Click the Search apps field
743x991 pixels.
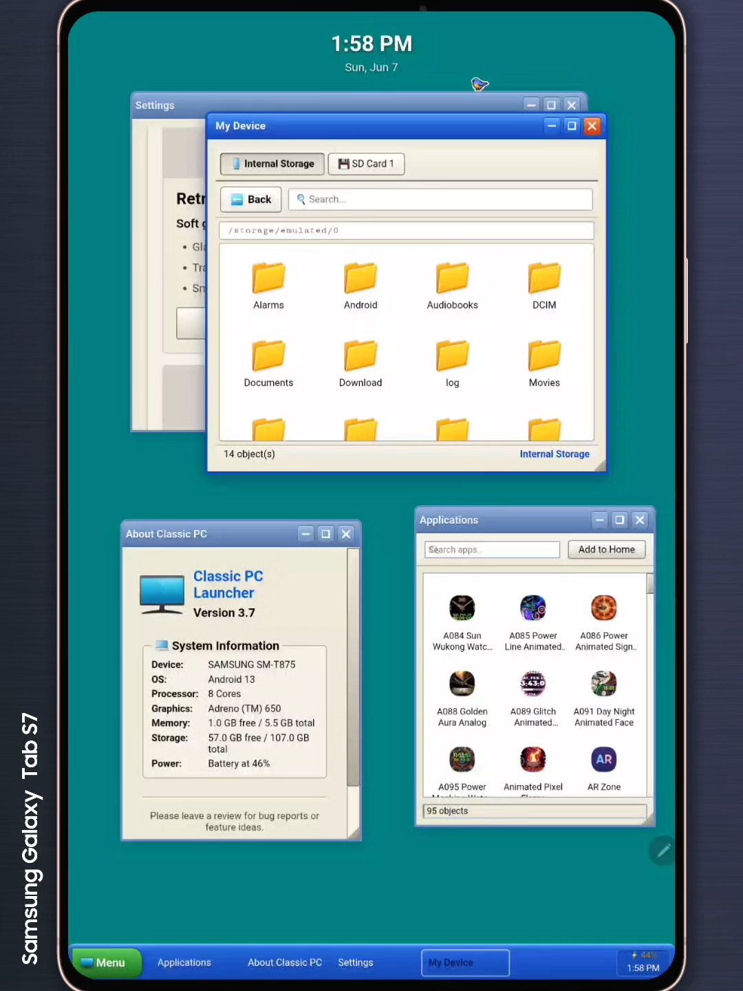coord(492,549)
